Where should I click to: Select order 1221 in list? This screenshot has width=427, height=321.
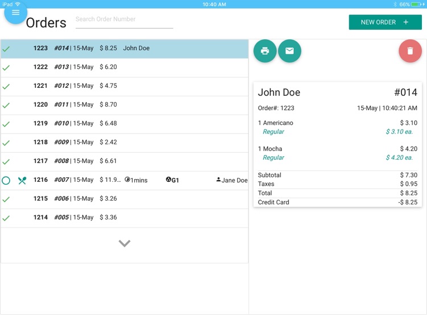click(125, 86)
